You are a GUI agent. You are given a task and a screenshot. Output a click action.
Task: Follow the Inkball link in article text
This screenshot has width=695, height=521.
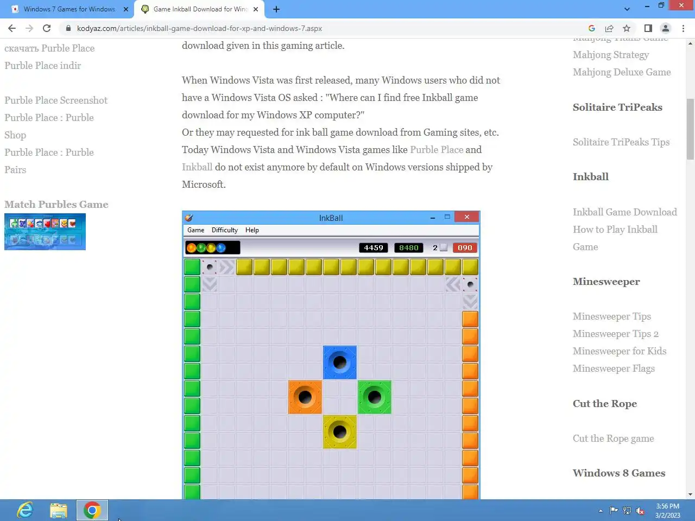(x=197, y=167)
